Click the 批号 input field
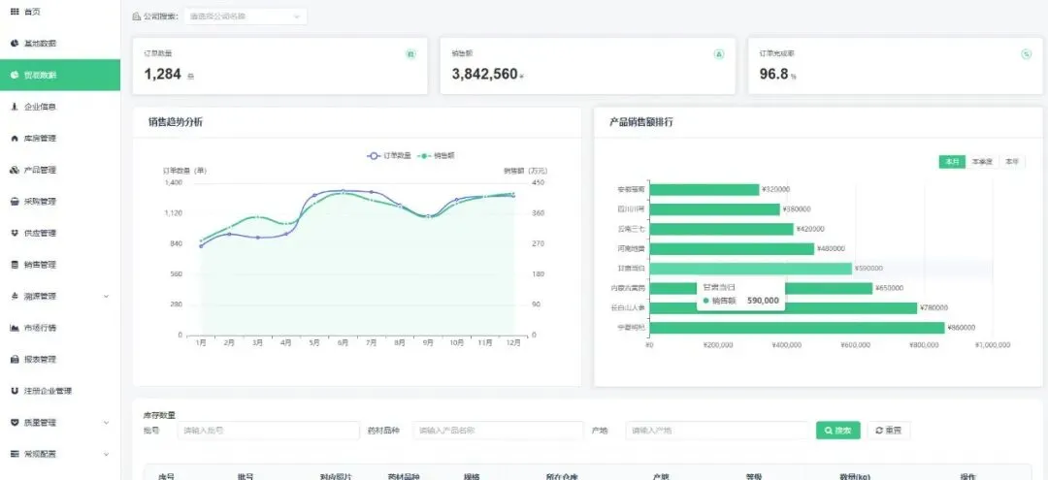The width and height of the screenshot is (1048, 480). pyautogui.click(x=268, y=431)
